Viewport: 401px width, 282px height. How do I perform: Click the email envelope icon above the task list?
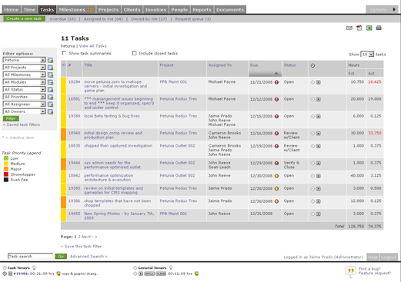pyautogui.click(x=349, y=28)
